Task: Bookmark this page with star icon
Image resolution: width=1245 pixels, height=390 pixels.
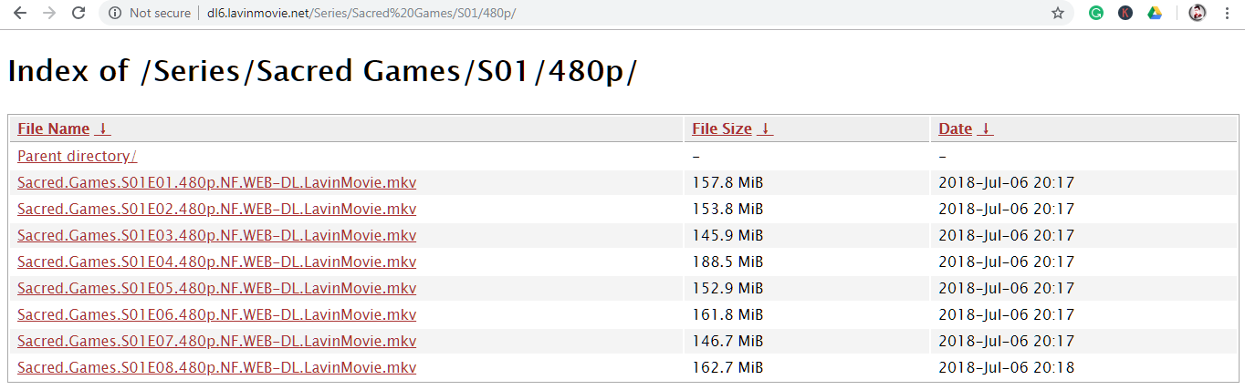Action: coord(1058,13)
